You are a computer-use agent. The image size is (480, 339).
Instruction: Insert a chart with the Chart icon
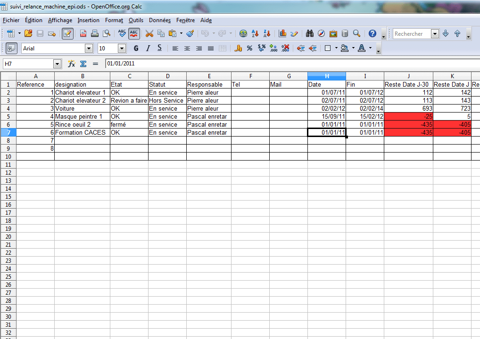click(282, 33)
